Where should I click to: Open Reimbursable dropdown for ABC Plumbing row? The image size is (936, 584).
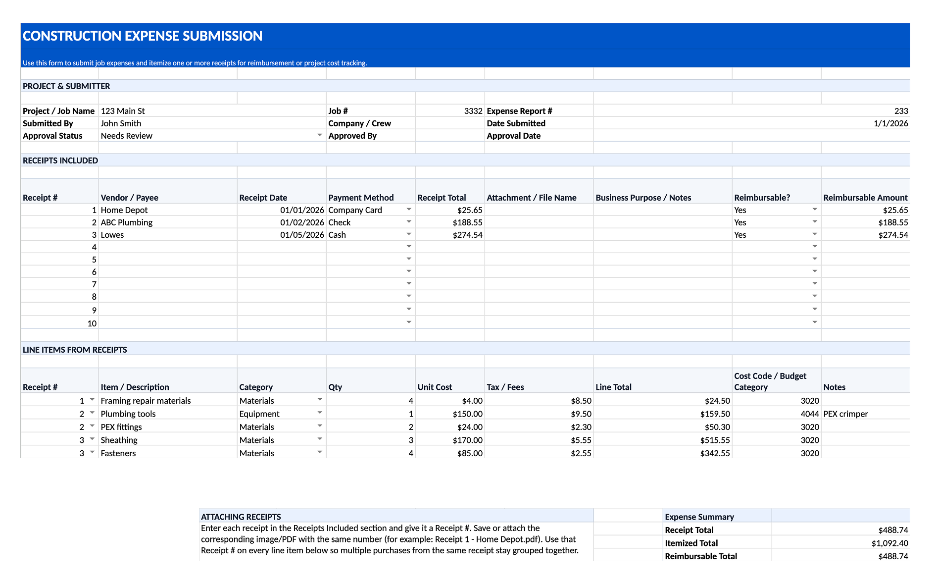tap(815, 222)
